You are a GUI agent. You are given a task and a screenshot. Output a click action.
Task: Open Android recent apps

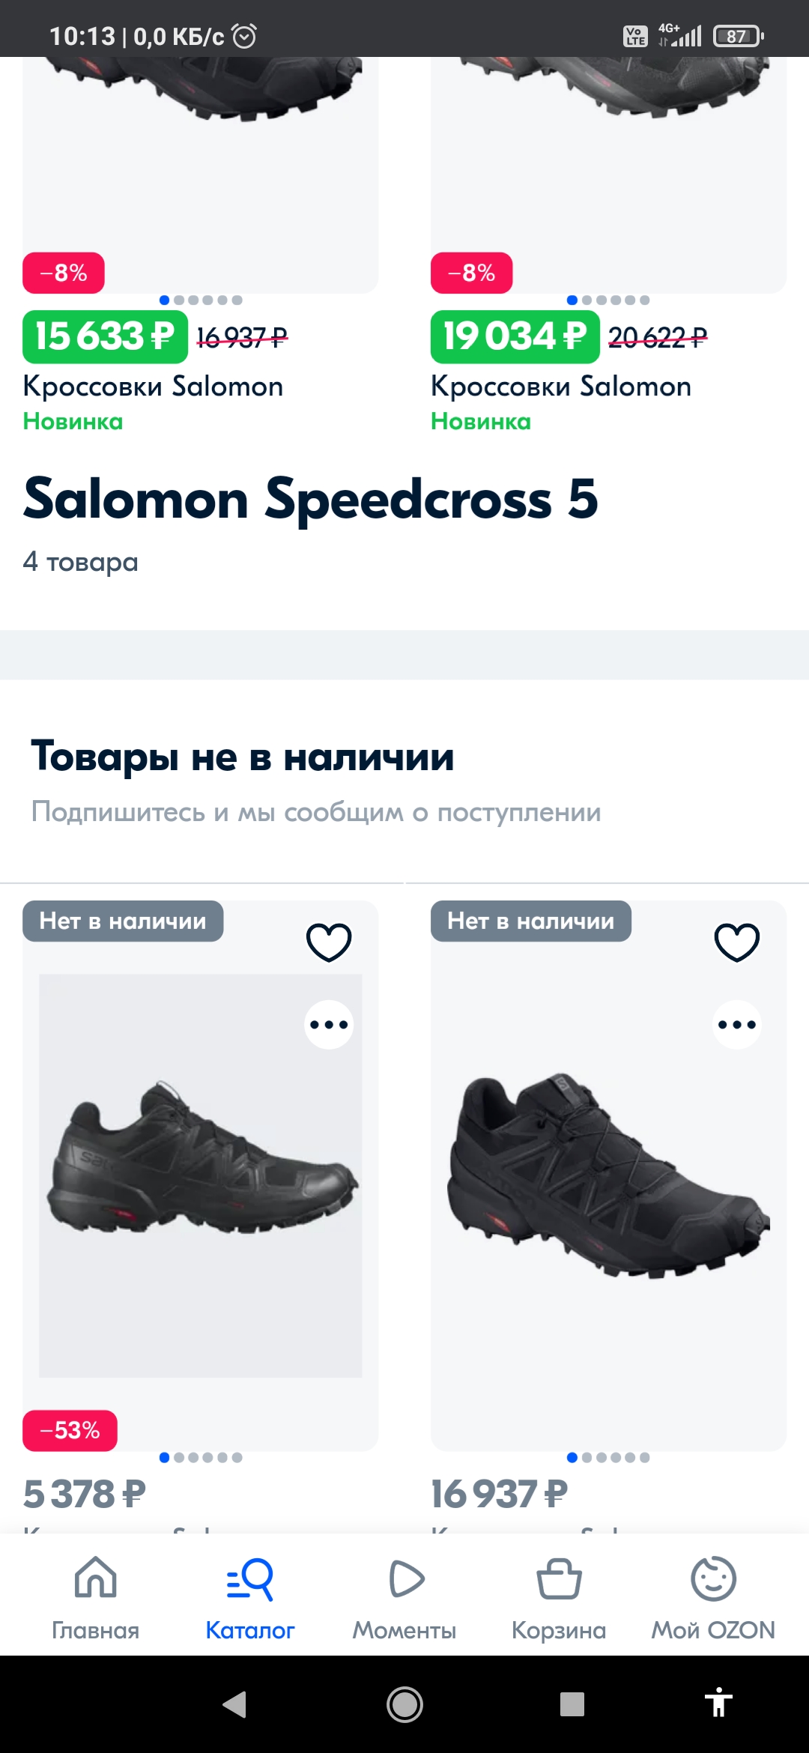[572, 1704]
